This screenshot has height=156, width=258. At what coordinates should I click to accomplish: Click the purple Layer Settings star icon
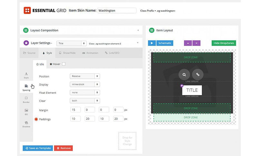(26, 43)
